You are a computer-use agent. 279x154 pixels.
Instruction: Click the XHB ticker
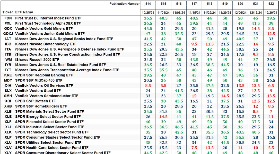(8, 106)
